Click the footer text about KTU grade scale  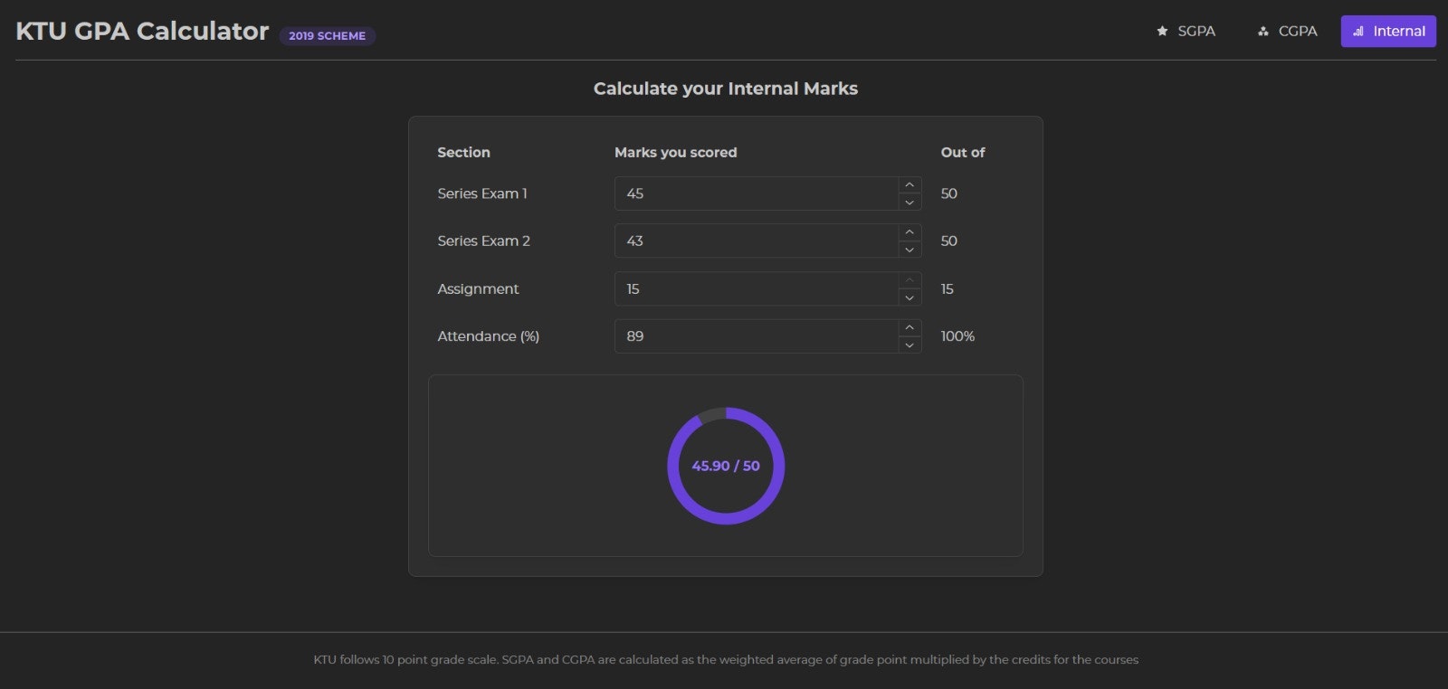(726, 659)
